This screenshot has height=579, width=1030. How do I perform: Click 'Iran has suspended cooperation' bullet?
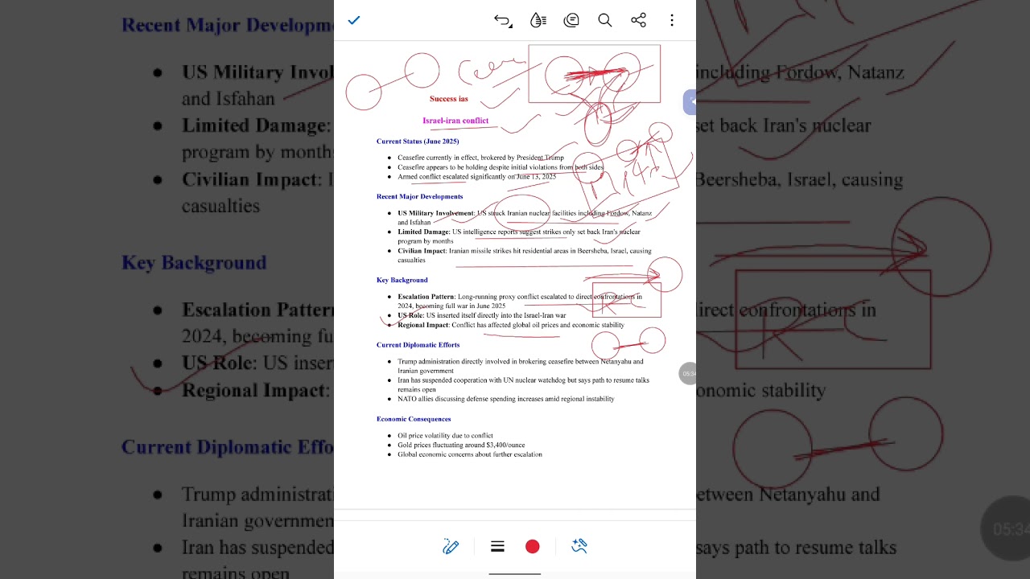point(523,385)
